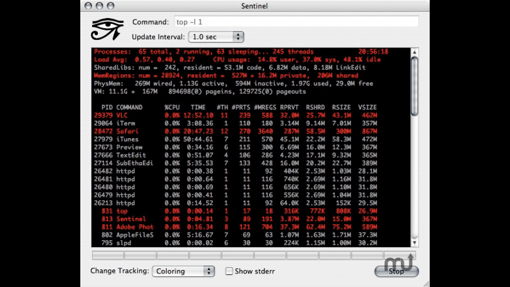The height and width of the screenshot is (287, 510).
Task: Select the SubEthaEdi process row
Action: tap(236, 163)
